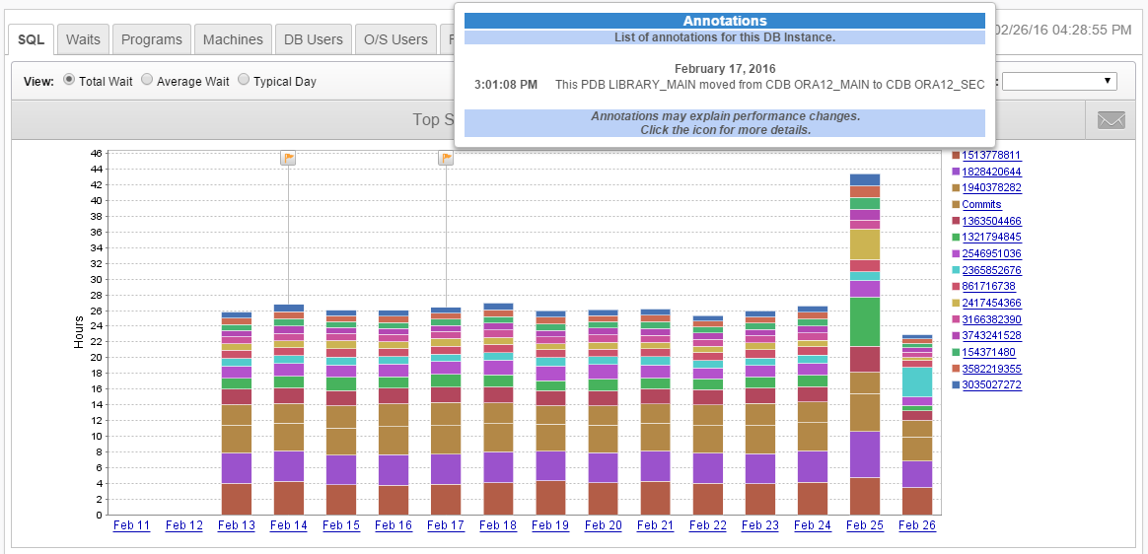Drill into the Feb 26 date link
The image size is (1148, 554).
click(x=917, y=525)
